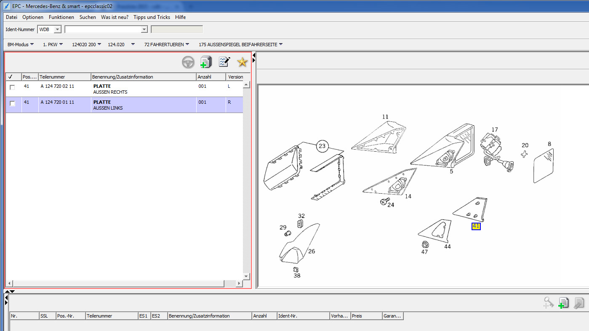Click the magnifier search icon in bottom panel

tap(548, 302)
